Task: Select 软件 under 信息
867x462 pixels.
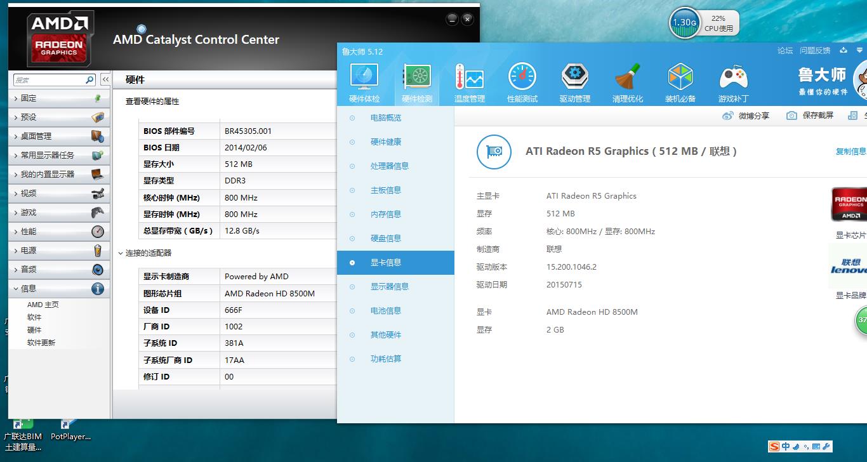Action: click(x=34, y=317)
